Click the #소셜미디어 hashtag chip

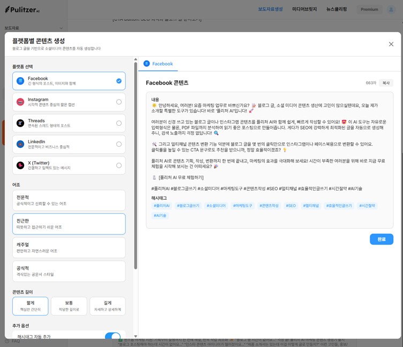coord(216,206)
